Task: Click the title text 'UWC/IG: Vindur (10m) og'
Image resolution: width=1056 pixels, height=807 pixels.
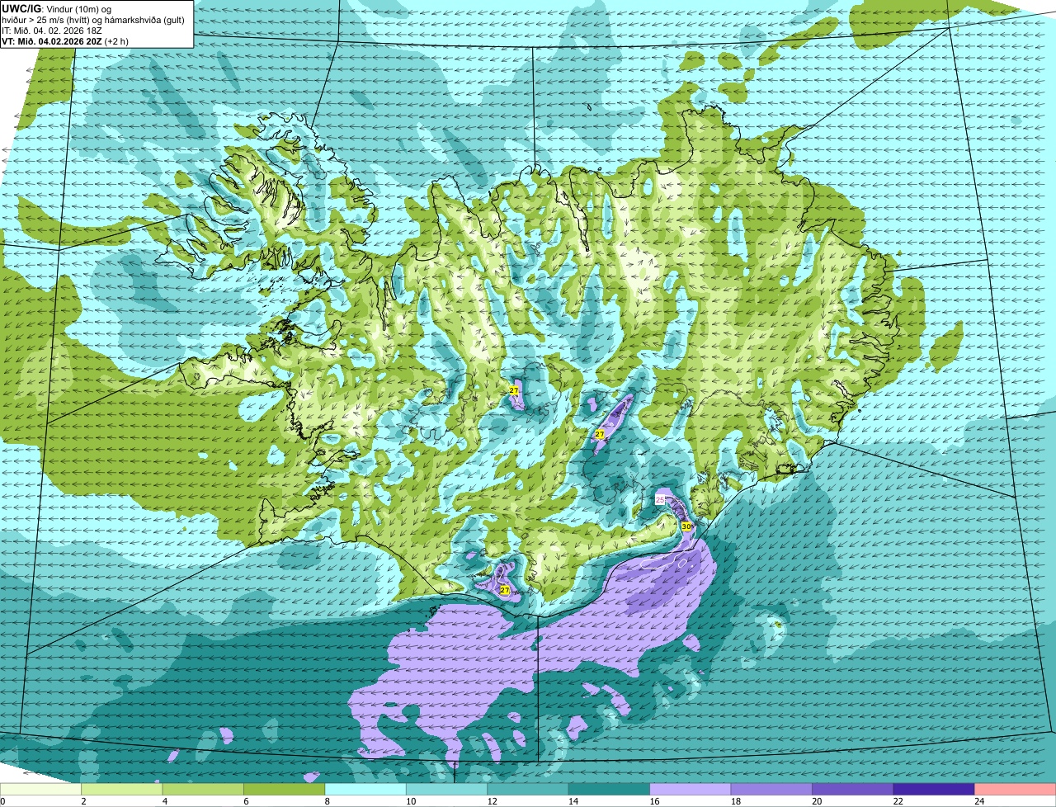Action: pyautogui.click(x=55, y=9)
